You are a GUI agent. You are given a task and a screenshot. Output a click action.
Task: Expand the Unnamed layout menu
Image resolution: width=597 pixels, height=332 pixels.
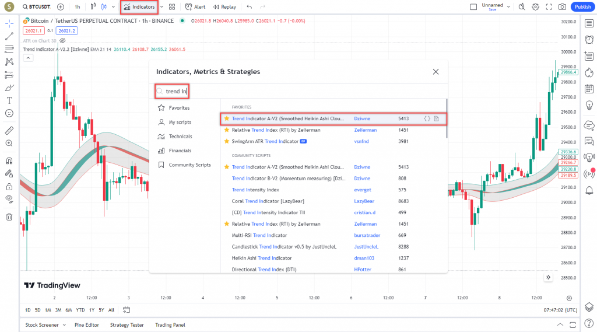[x=508, y=7]
